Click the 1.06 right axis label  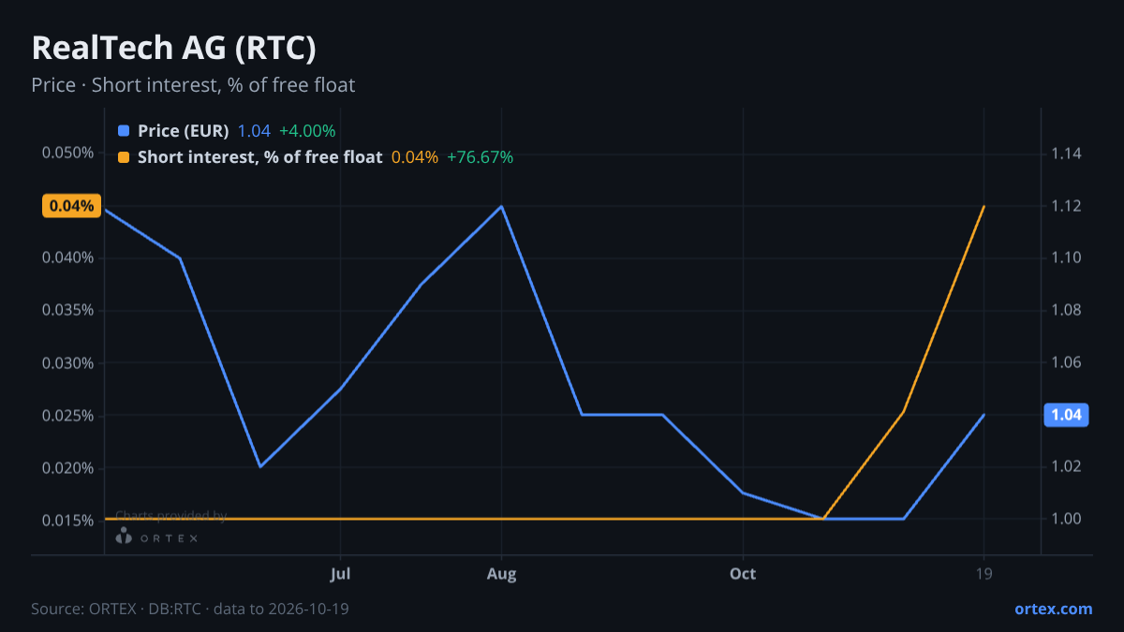[x=1067, y=362]
